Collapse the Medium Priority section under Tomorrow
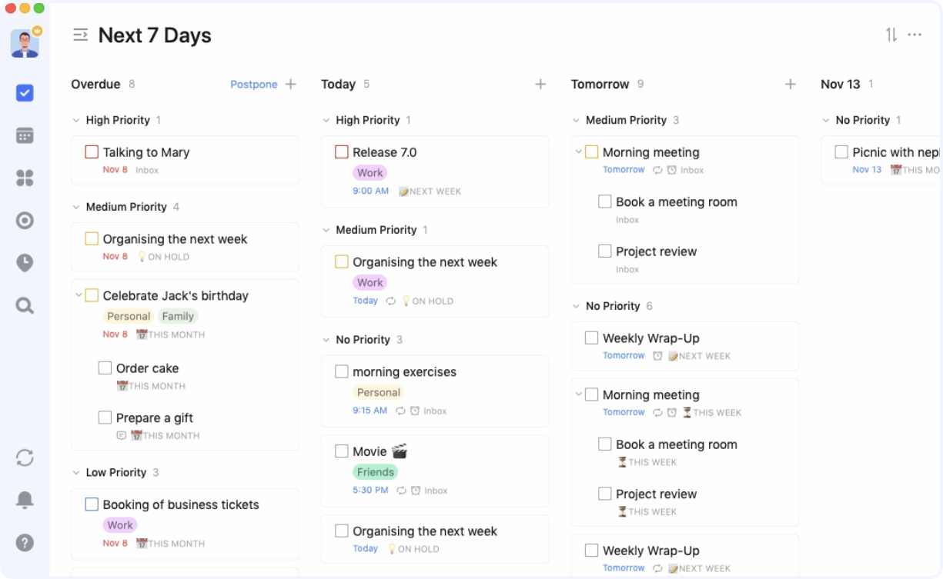 577,120
